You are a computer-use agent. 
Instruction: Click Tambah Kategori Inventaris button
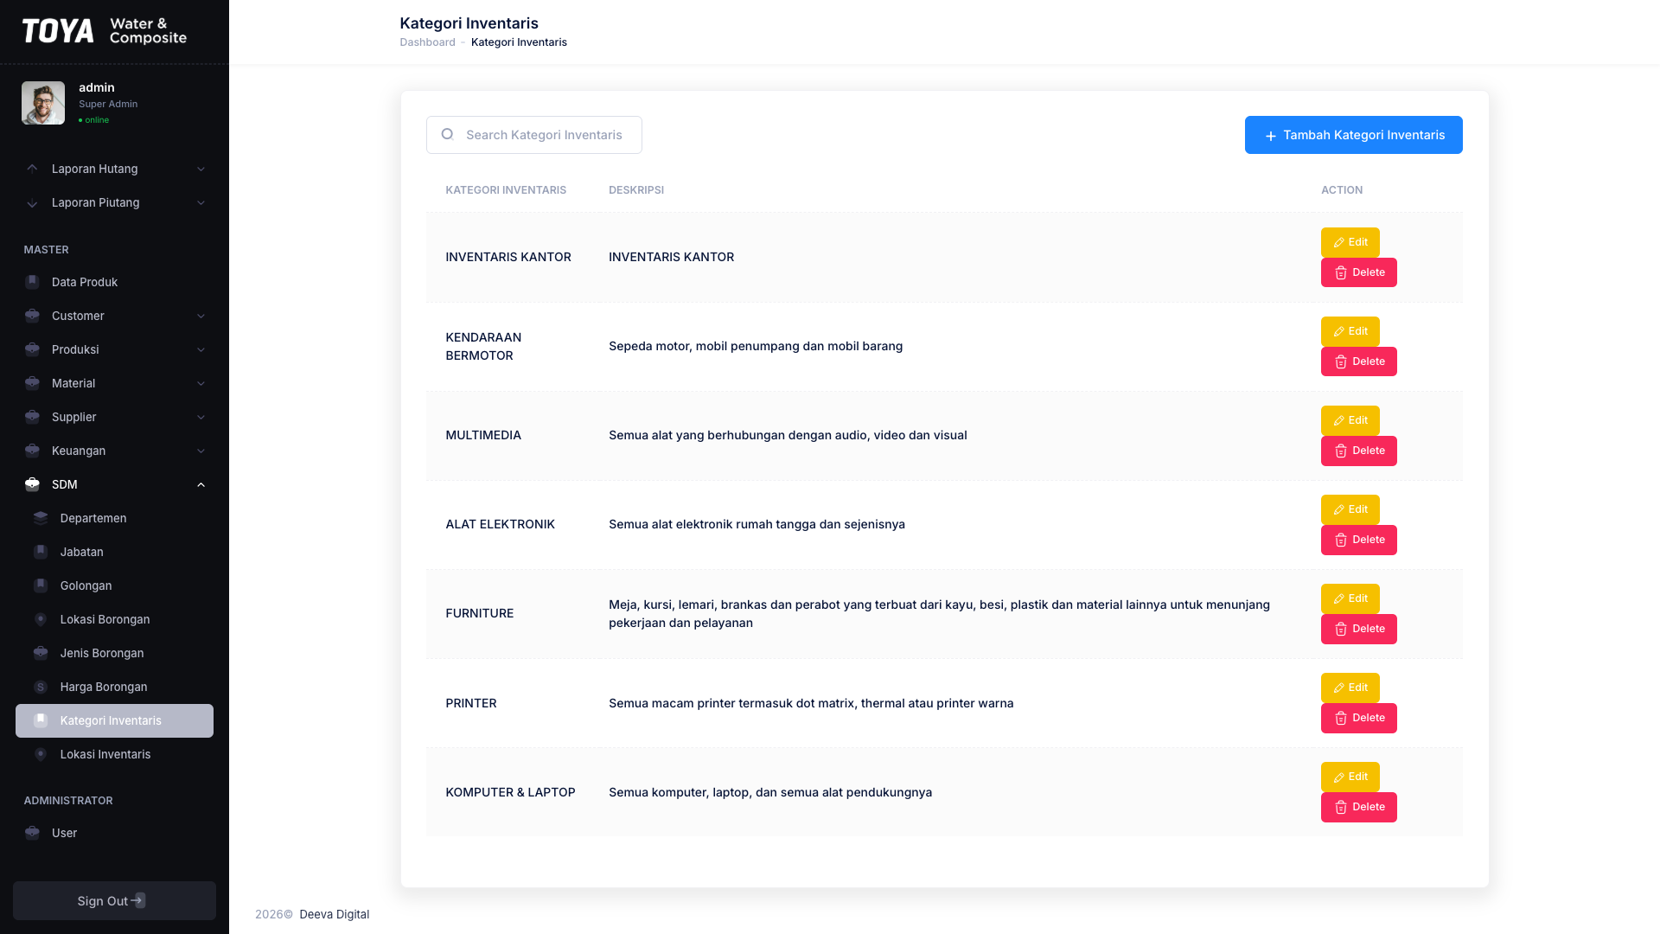click(x=1353, y=135)
